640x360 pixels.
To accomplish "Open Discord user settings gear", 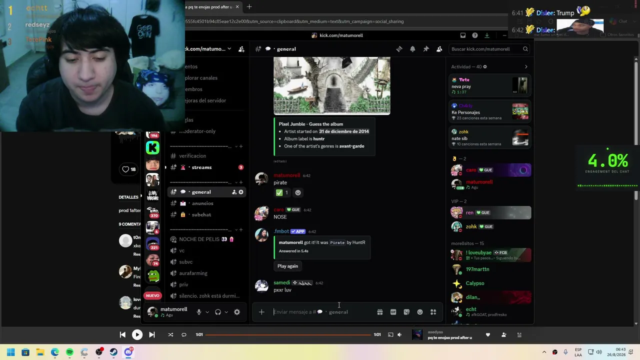I will [237, 312].
